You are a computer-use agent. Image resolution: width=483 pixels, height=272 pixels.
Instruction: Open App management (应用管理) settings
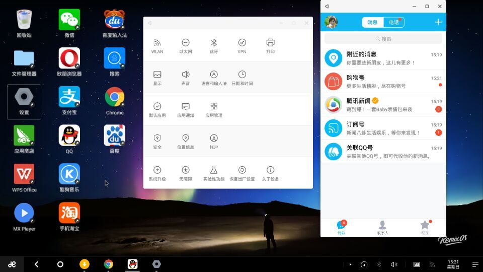pos(214,110)
